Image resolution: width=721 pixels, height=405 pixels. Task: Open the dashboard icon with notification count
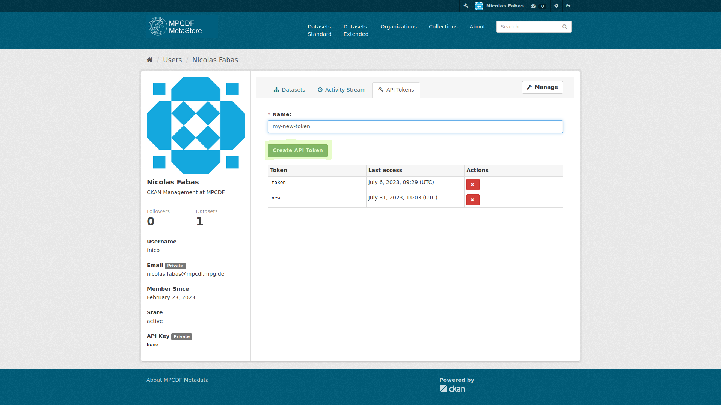[538, 6]
